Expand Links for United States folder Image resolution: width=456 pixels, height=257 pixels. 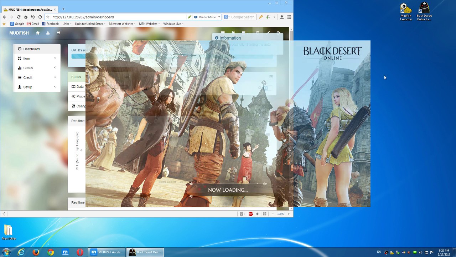click(x=90, y=24)
